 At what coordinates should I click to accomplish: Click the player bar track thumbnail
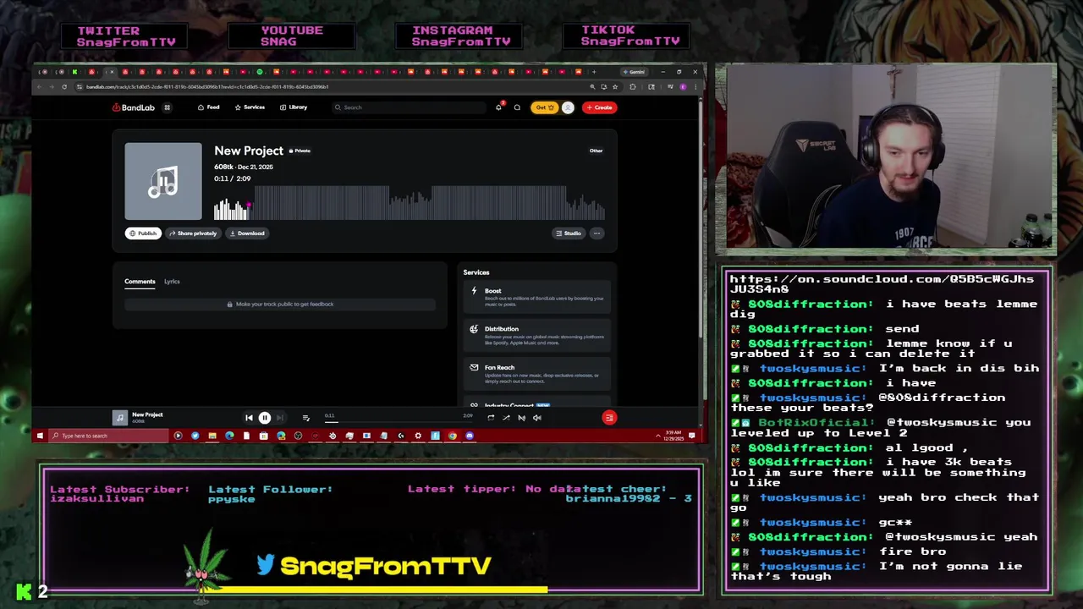coord(120,418)
